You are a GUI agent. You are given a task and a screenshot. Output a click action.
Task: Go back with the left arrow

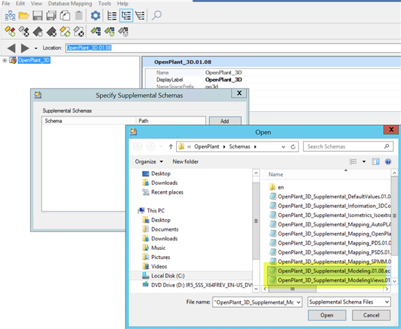11,48
